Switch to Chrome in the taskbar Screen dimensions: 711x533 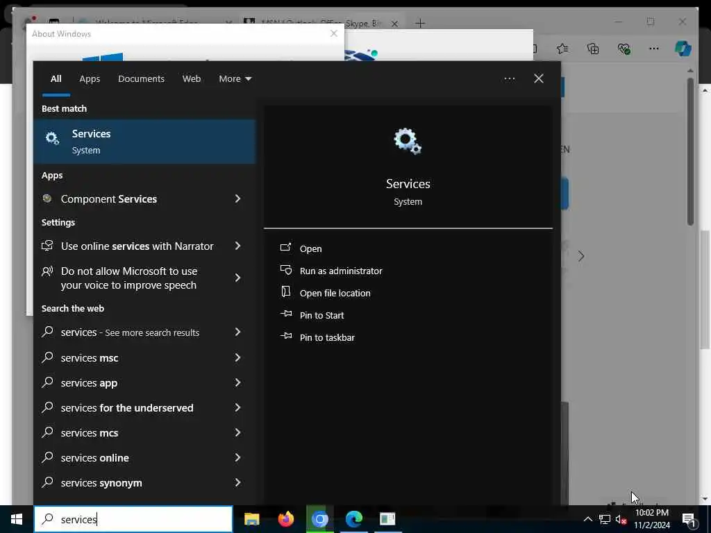click(x=319, y=519)
